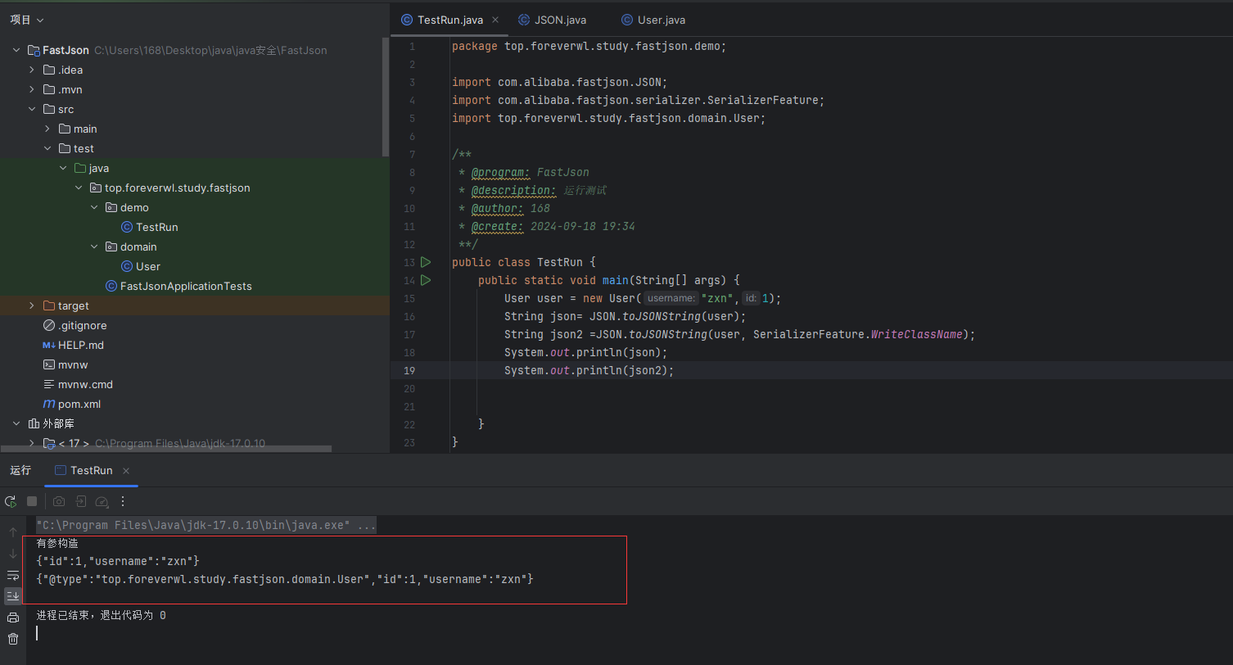This screenshot has height=665, width=1233.
Task: Open the HELP.md file
Action: coord(80,345)
